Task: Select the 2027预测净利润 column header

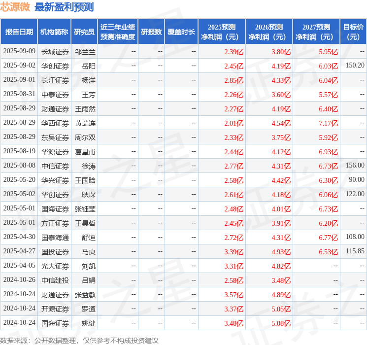Action: [316, 32]
